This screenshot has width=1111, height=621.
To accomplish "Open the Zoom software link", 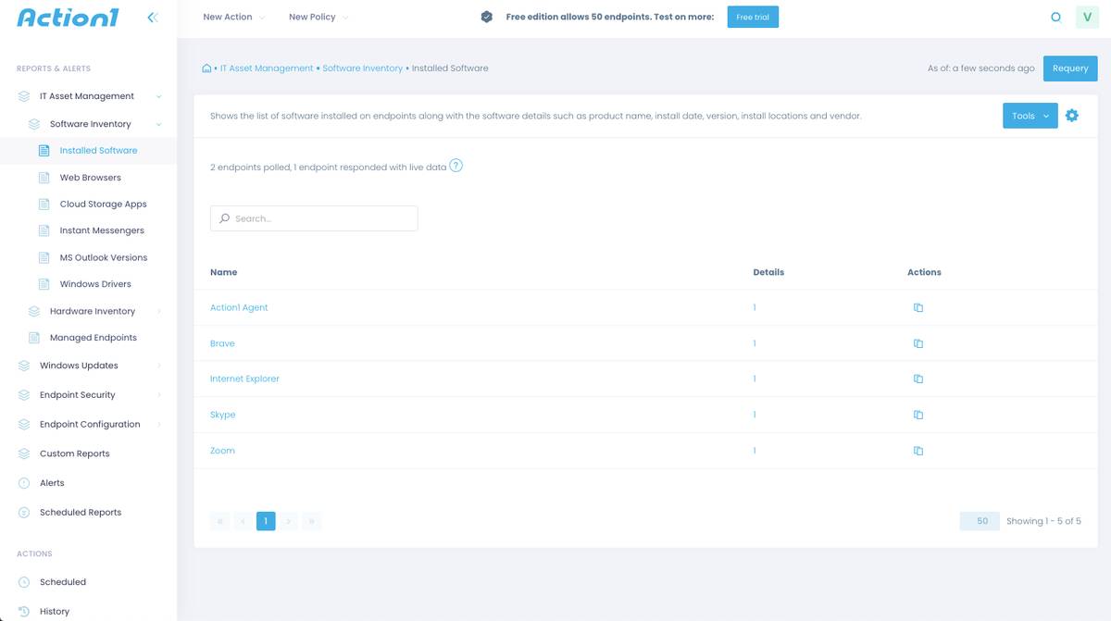I will [222, 451].
